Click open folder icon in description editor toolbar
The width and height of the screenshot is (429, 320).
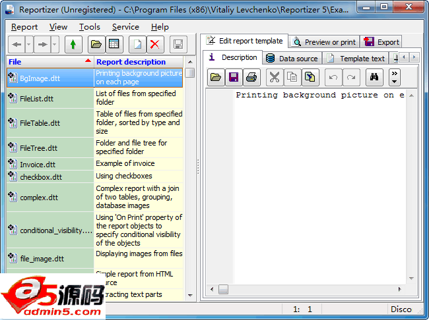pos(216,77)
